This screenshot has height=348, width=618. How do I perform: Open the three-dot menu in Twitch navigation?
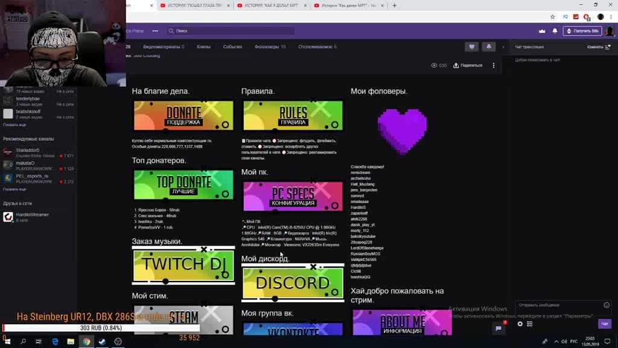tap(155, 31)
